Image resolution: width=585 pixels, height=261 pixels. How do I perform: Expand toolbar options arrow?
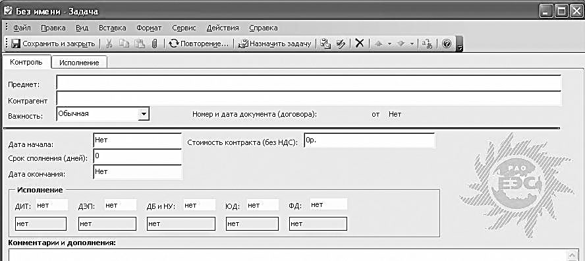pos(460,44)
